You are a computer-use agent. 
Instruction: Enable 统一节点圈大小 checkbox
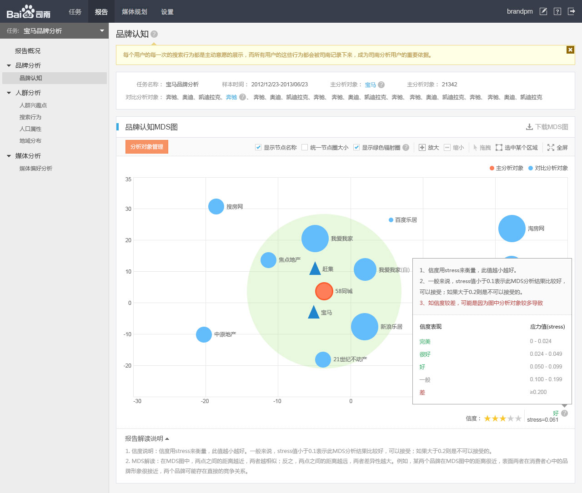click(305, 147)
